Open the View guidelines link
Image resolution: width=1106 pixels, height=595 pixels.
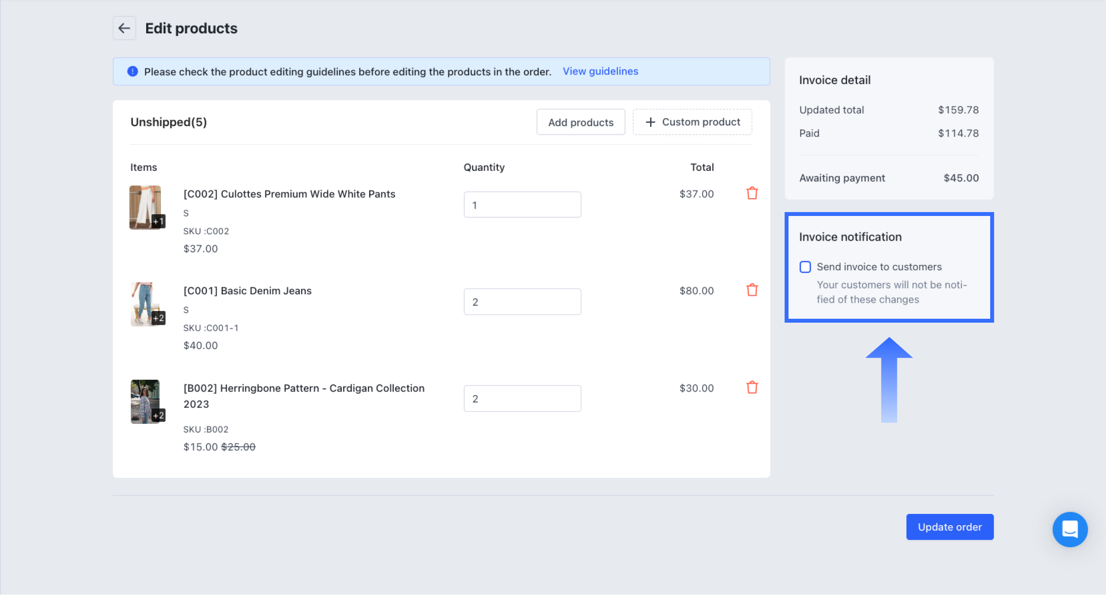coord(600,71)
